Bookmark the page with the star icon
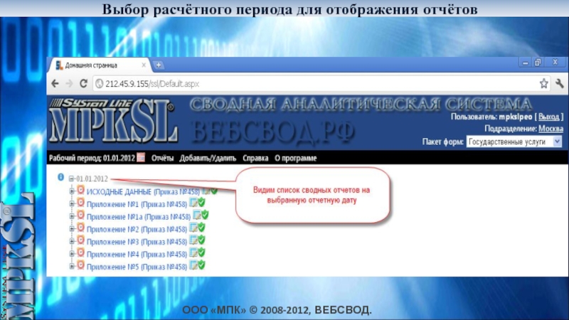Viewport: 569px width, 320px height. (x=543, y=84)
